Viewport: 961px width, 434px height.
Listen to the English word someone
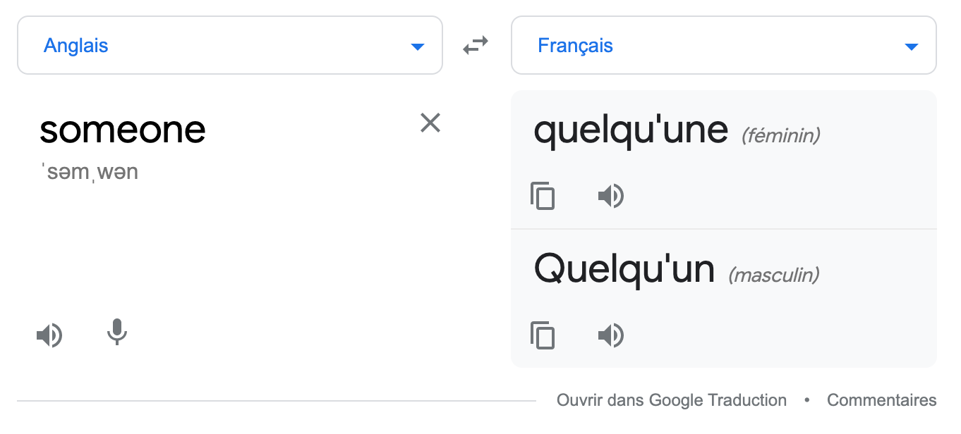coord(49,335)
